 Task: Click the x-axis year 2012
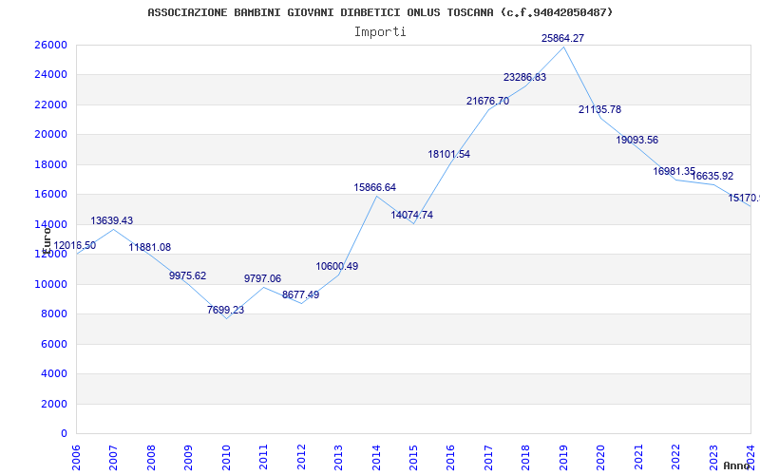(301, 457)
